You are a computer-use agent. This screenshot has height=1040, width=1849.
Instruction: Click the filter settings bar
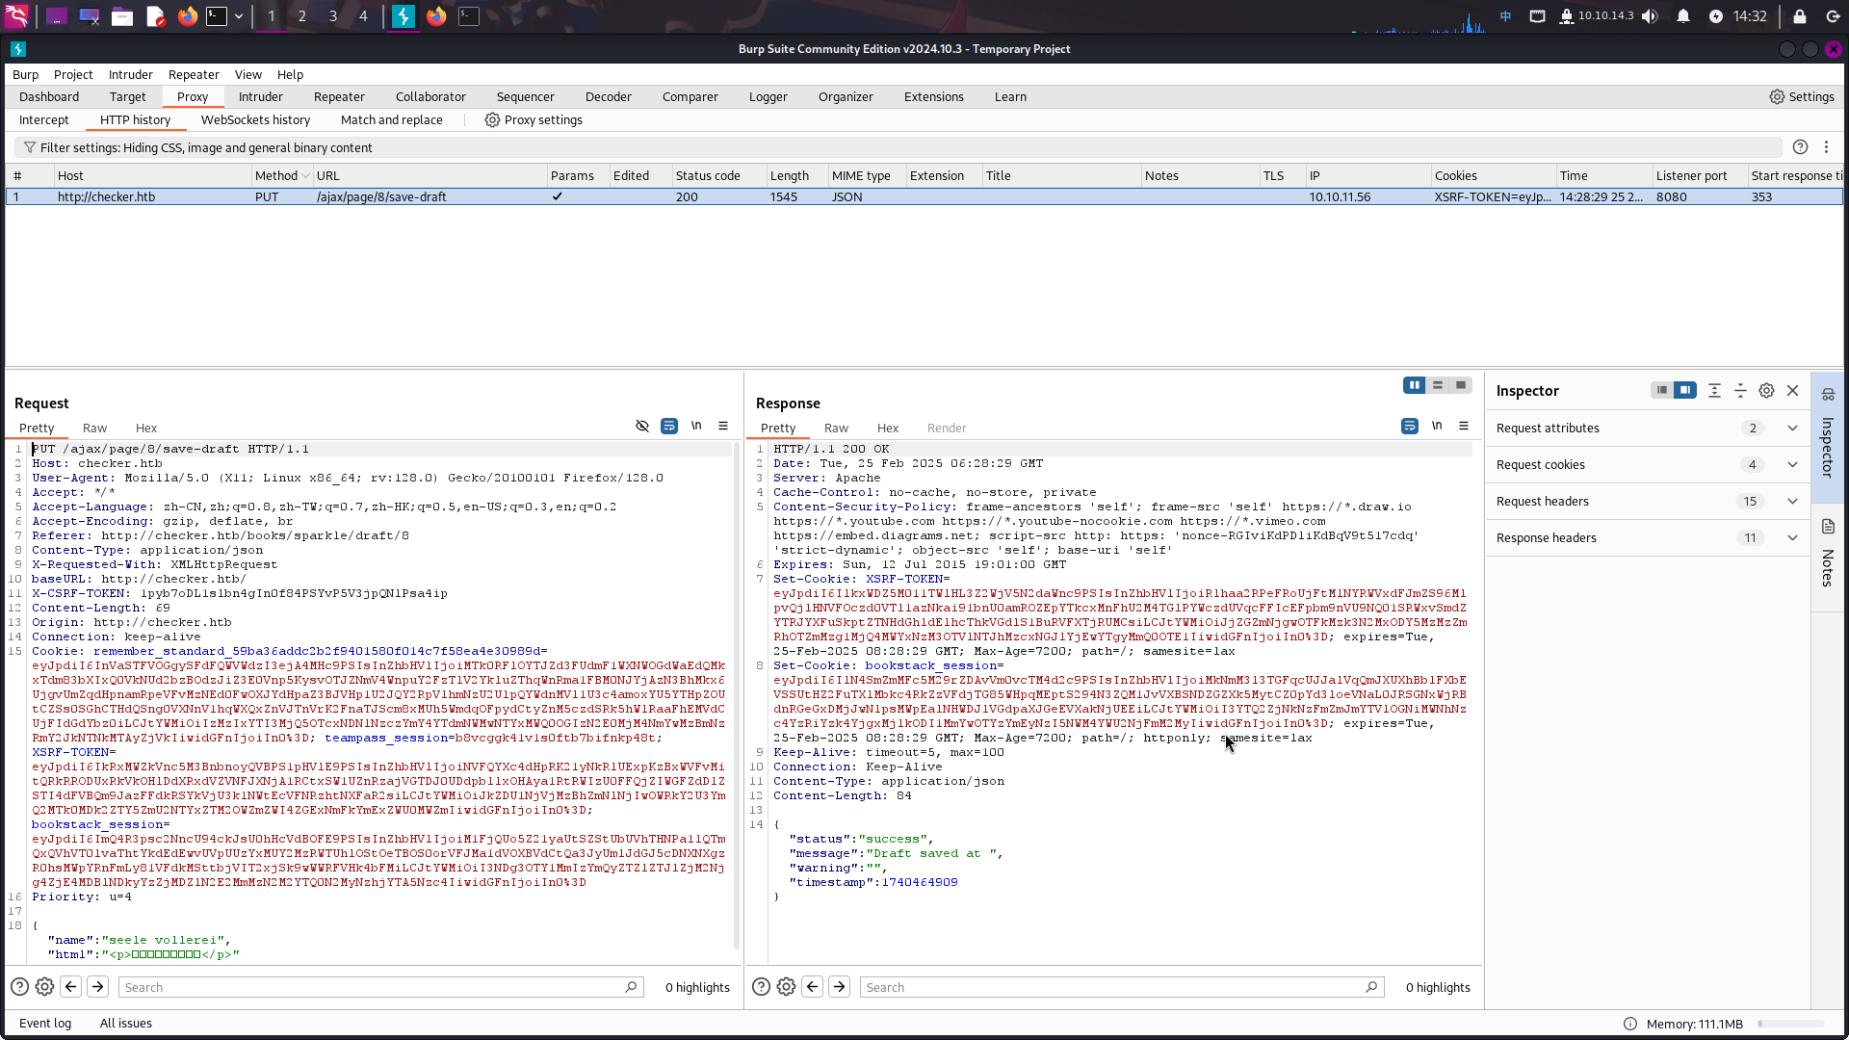coord(898,148)
